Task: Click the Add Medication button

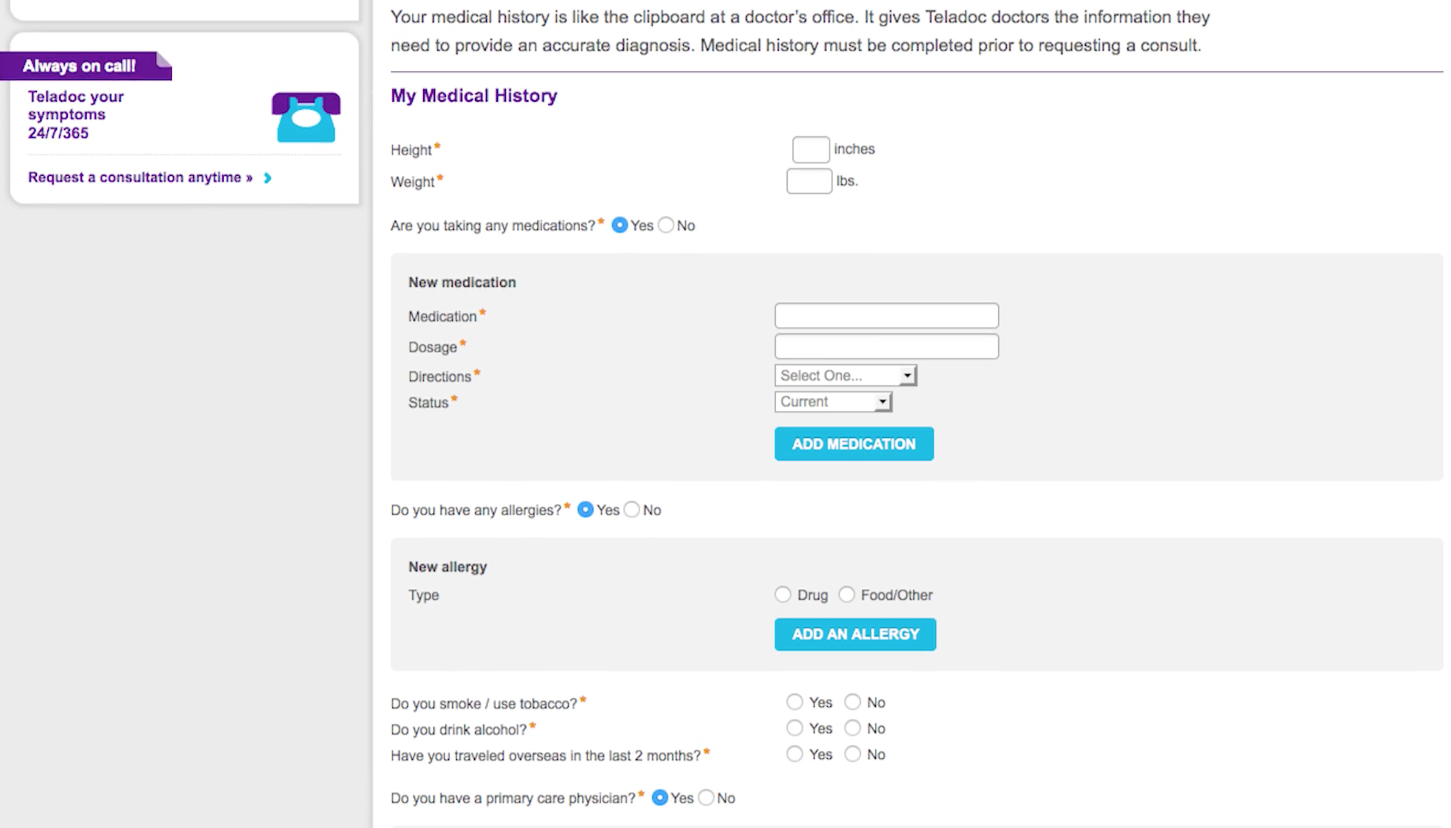Action: tap(853, 443)
